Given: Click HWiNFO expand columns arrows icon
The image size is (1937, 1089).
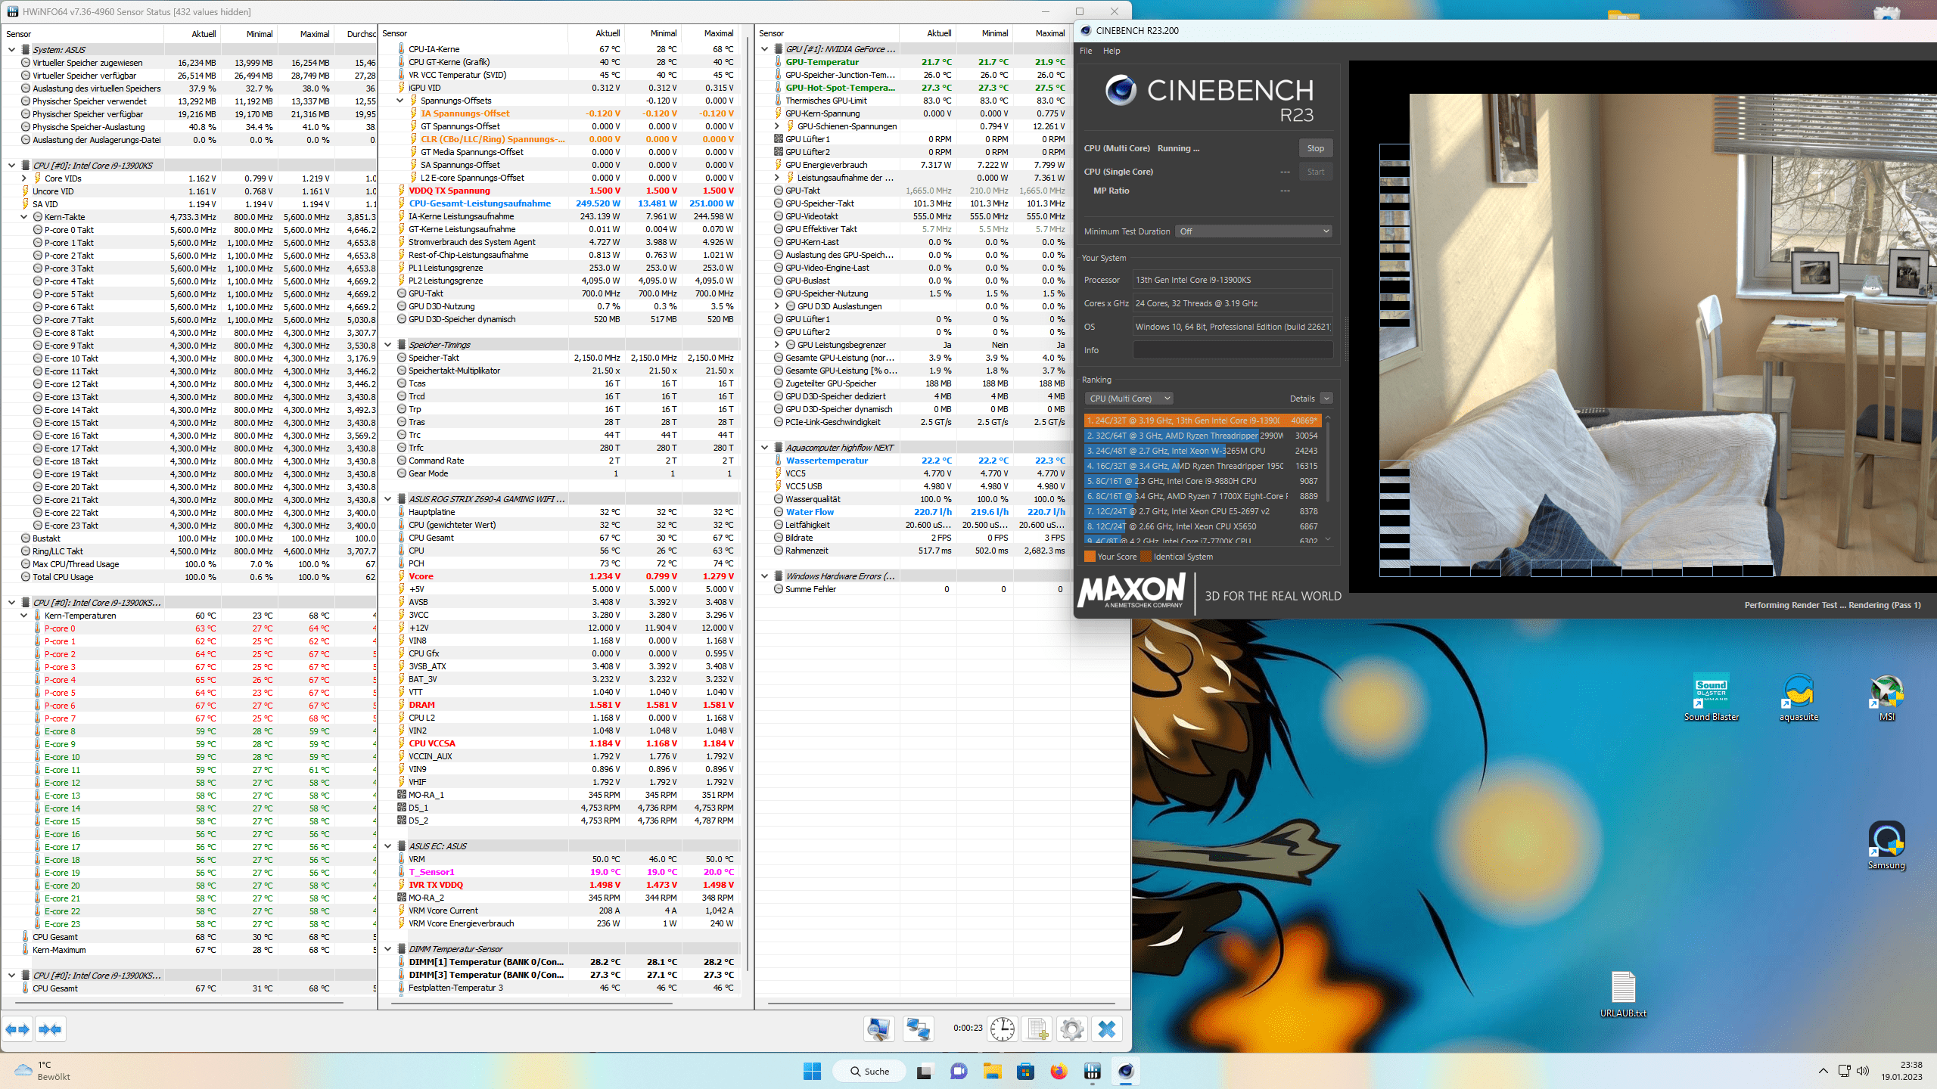Looking at the screenshot, I should tap(17, 1029).
